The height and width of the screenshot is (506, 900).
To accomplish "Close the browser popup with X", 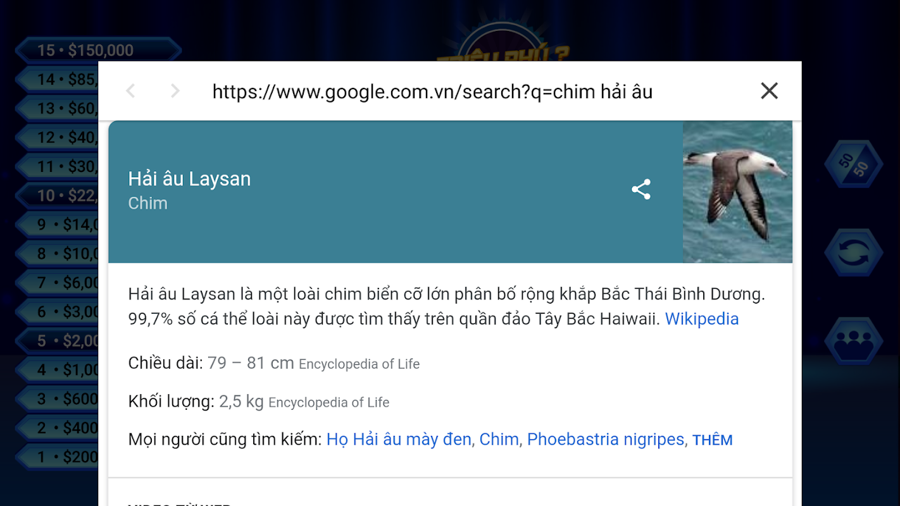I will click(x=769, y=91).
